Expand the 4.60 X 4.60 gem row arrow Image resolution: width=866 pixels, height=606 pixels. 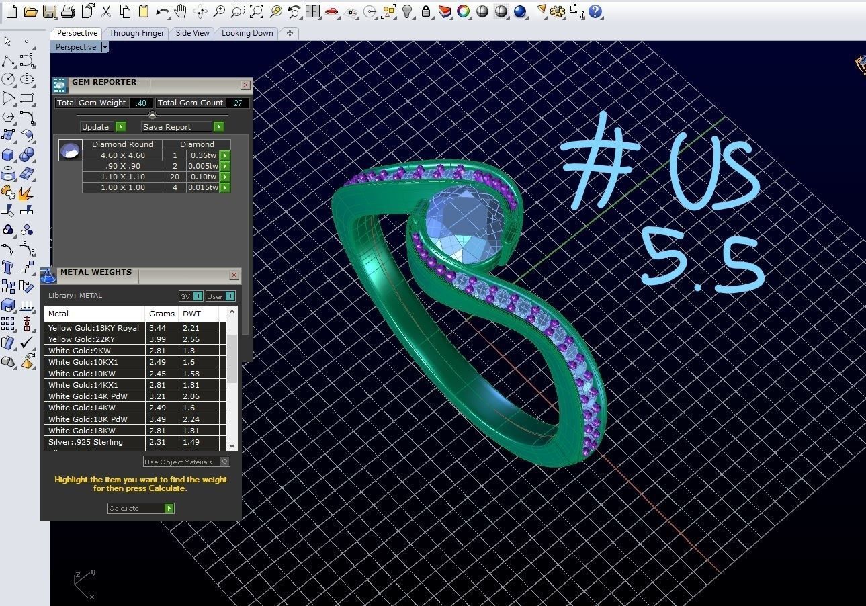click(x=225, y=155)
